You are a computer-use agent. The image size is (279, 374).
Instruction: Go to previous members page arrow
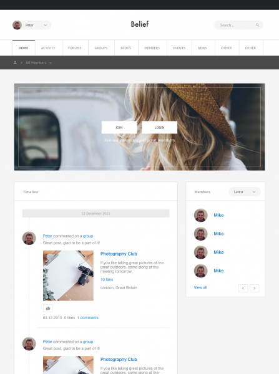click(x=243, y=288)
